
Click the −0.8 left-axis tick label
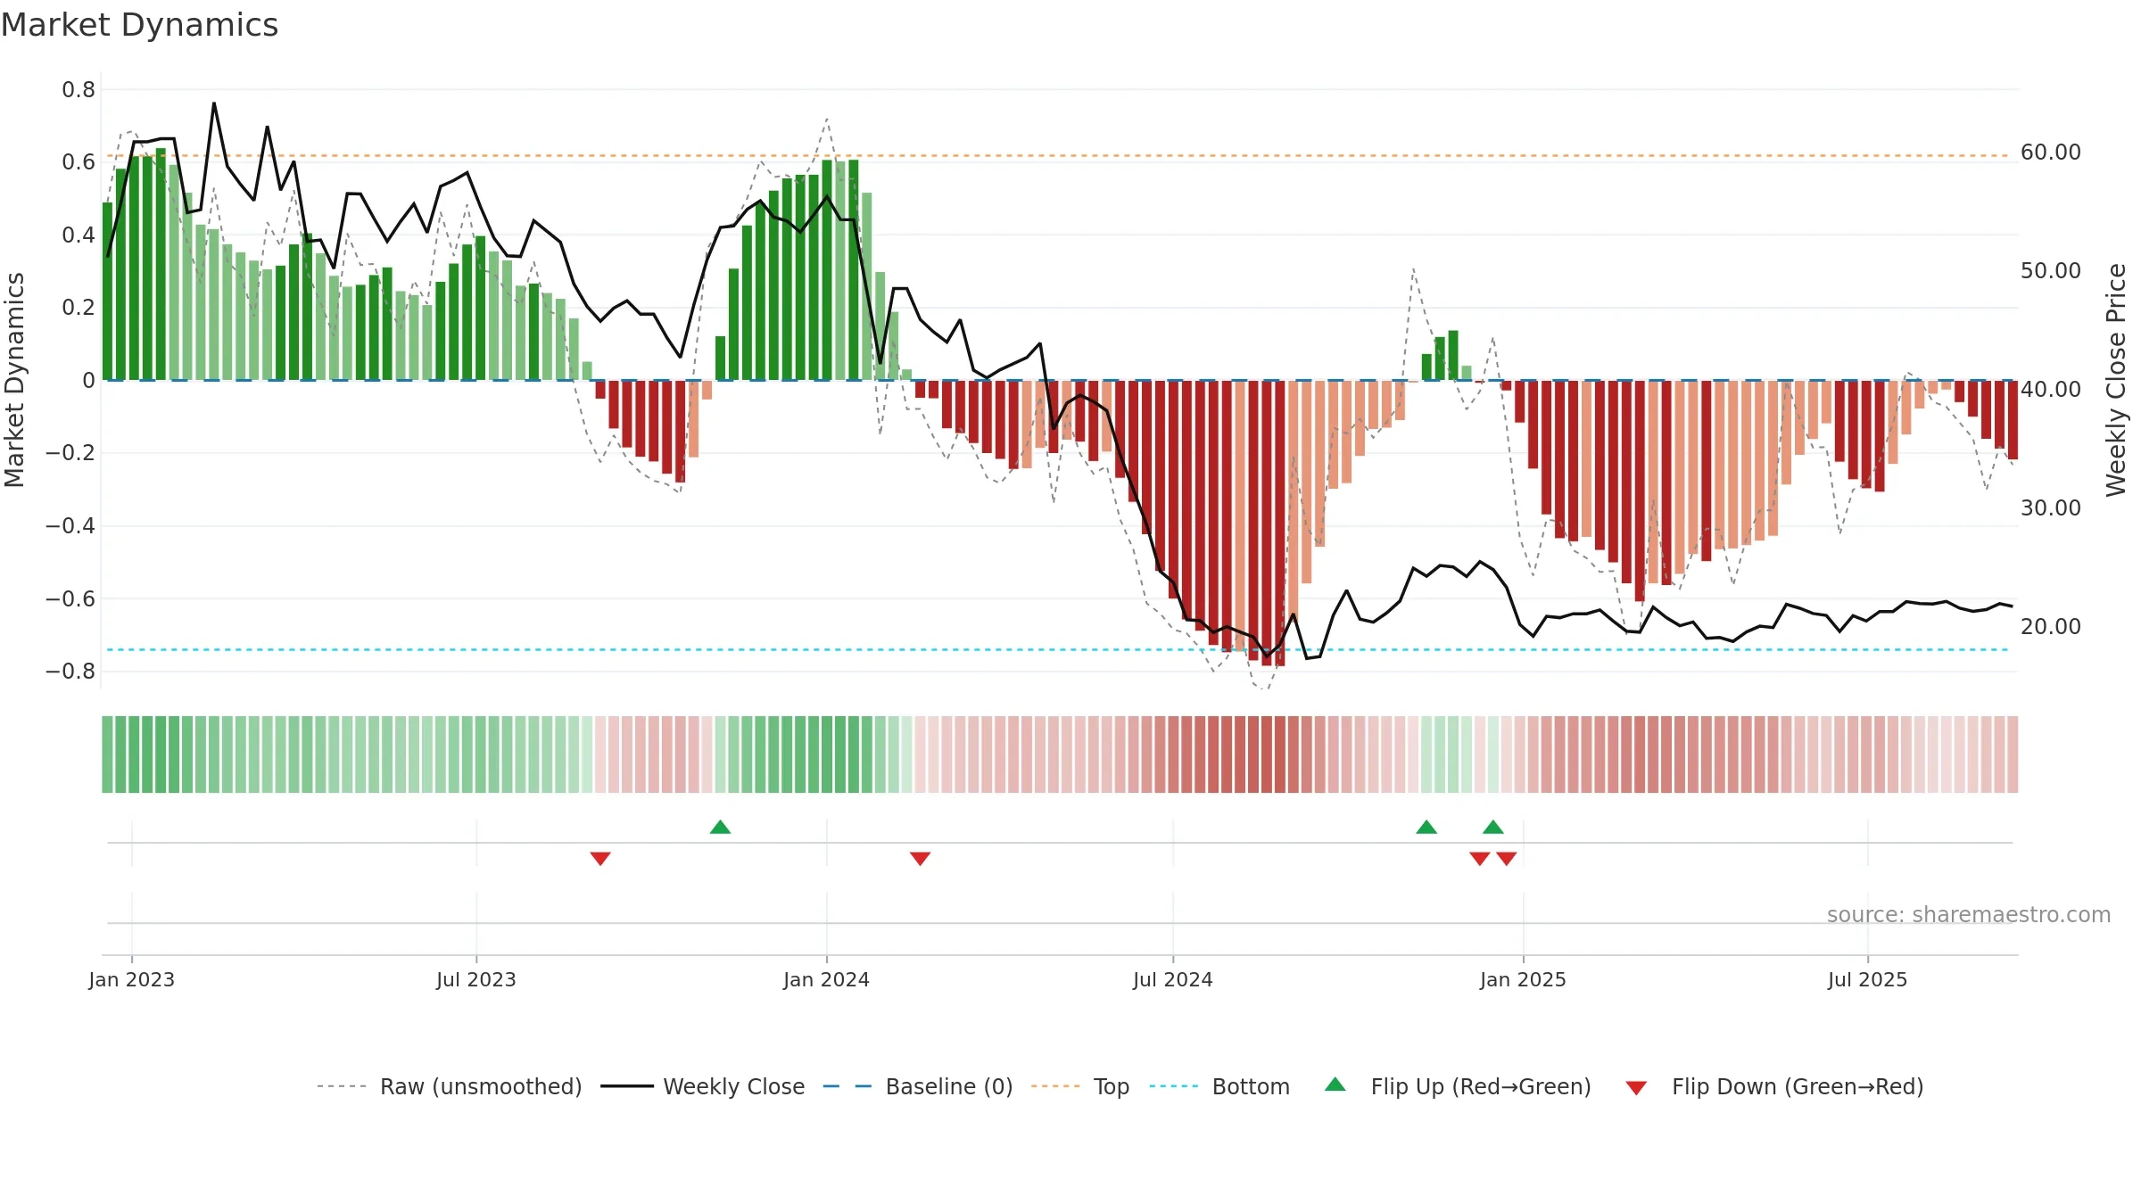point(70,671)
